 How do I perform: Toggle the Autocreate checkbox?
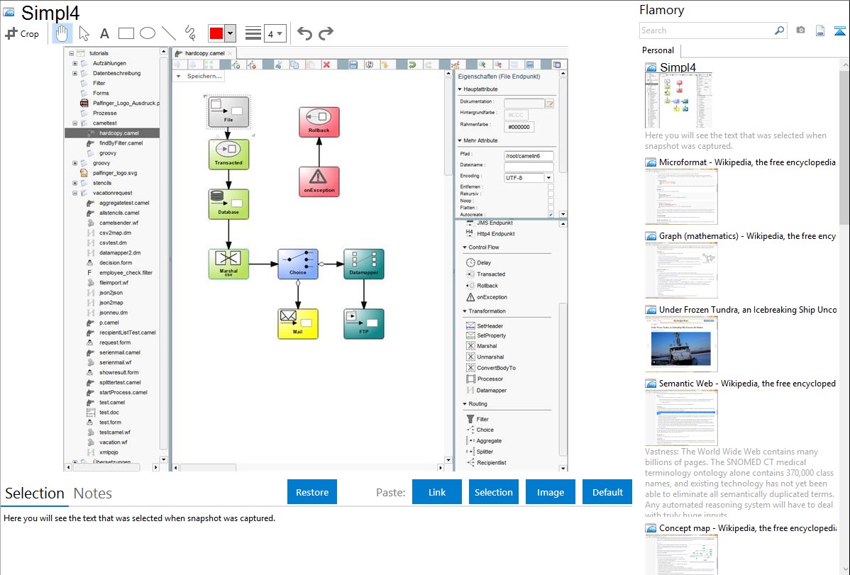(551, 214)
